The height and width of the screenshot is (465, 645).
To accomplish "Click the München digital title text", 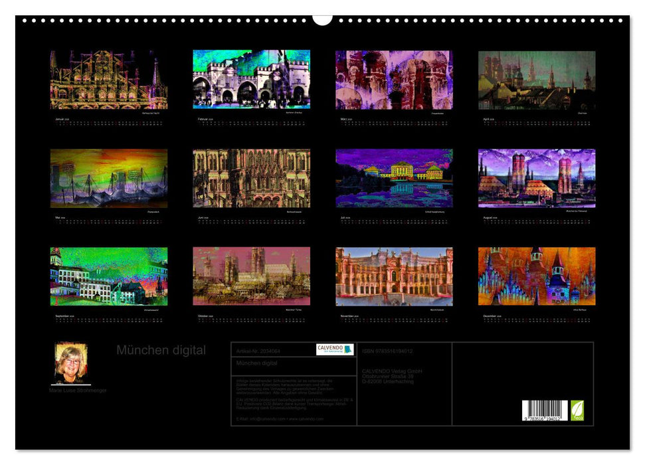I will coord(161,349).
